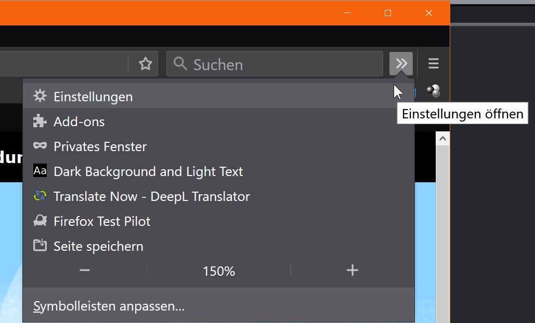Open Symbolleisten anpassen… customization
This screenshot has width=535, height=323.
[109, 306]
